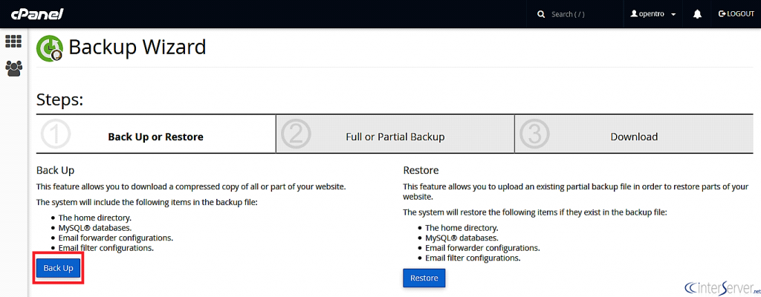Click the 'Backup Wizard' page title
The image size is (761, 297).
(137, 48)
